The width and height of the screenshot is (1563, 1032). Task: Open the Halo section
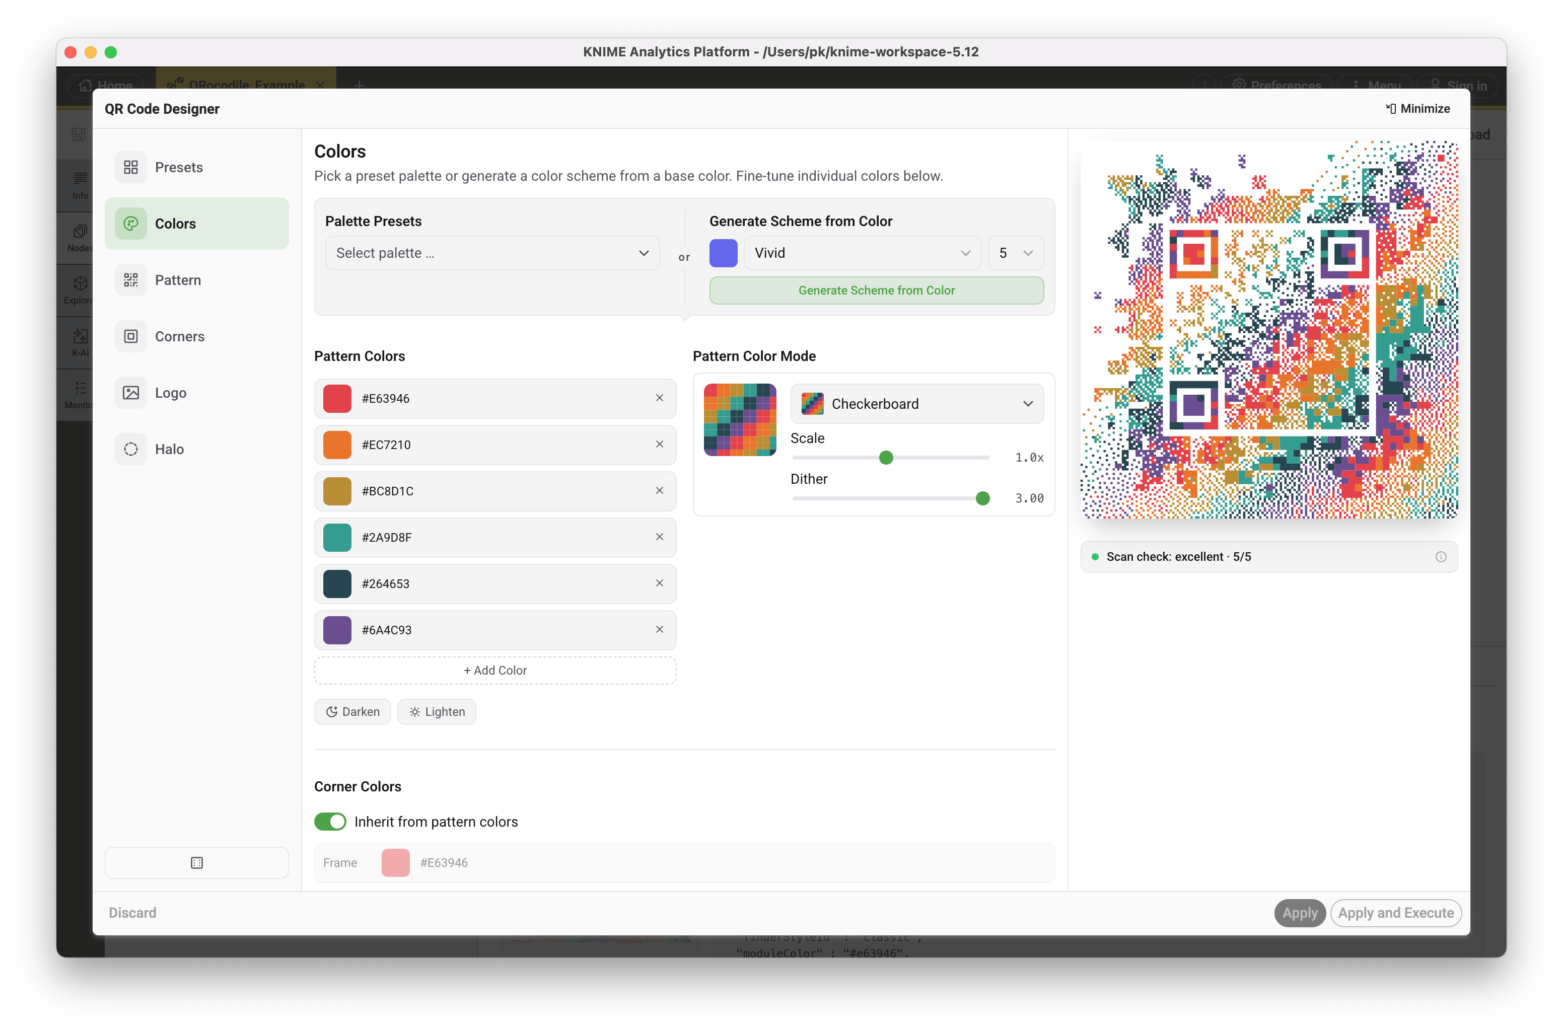pos(196,450)
